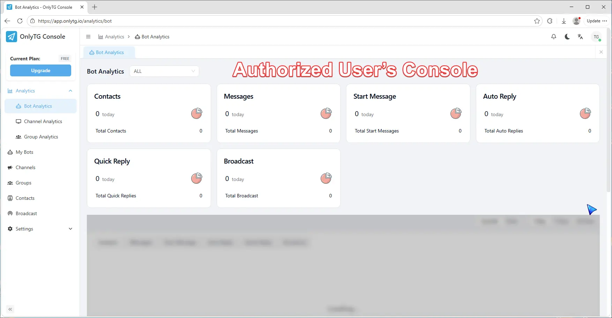Open the language translation icon
This screenshot has height=318, width=612.
coord(580,37)
